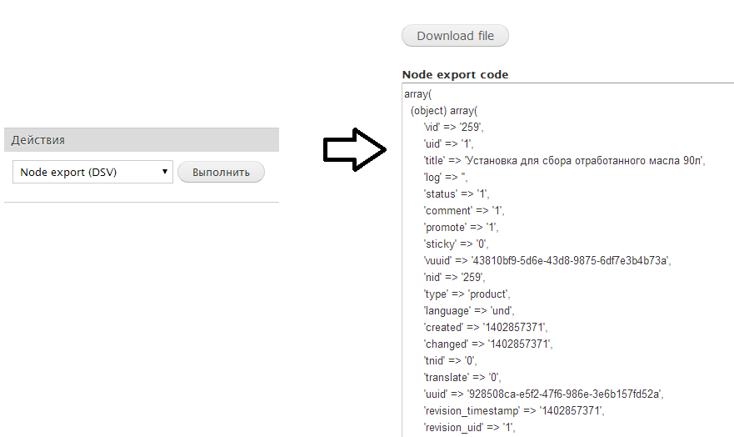Click the 'created' timestamp line
The width and height of the screenshot is (734, 437).
(x=486, y=328)
